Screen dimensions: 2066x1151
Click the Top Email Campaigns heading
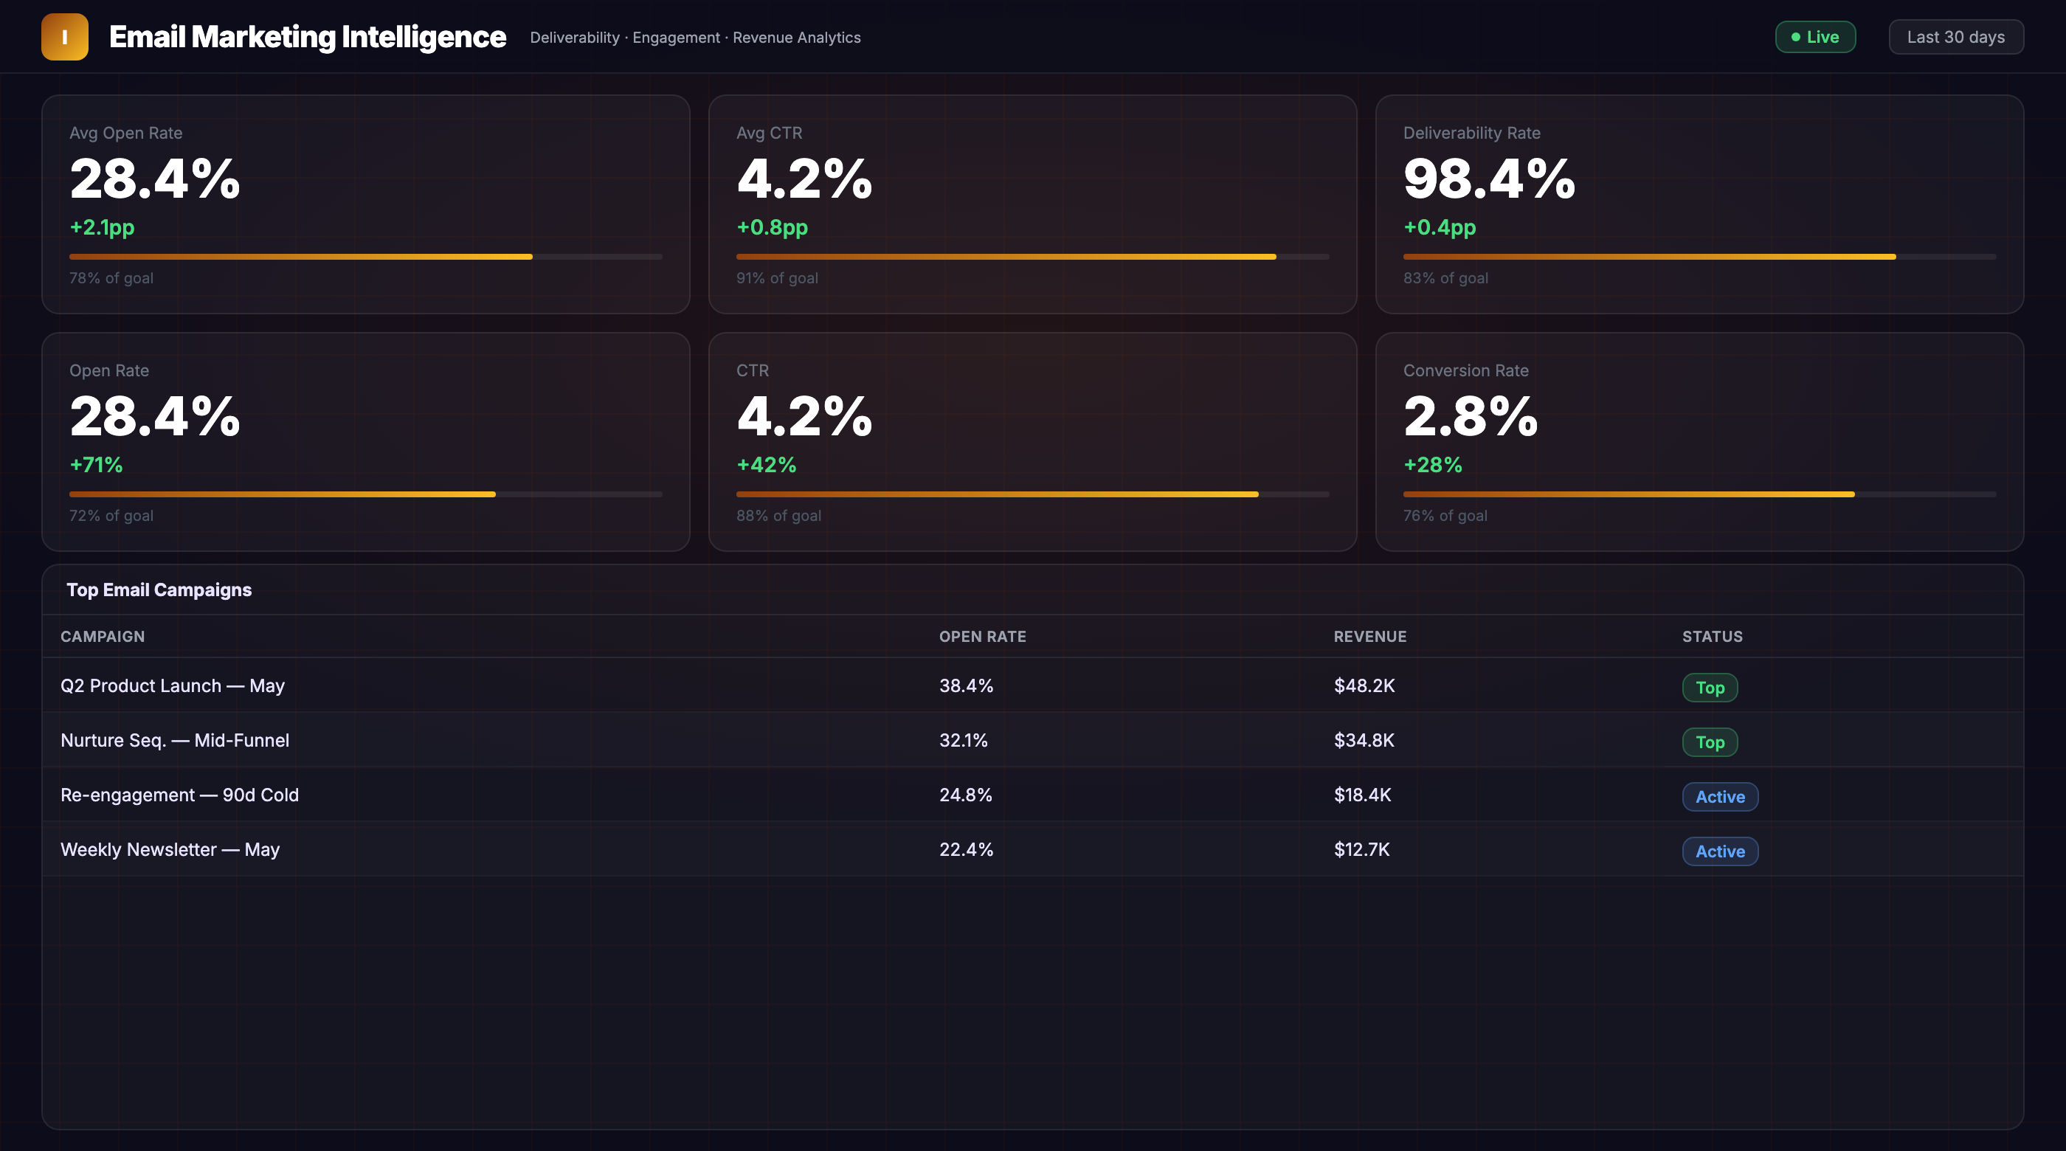point(159,590)
